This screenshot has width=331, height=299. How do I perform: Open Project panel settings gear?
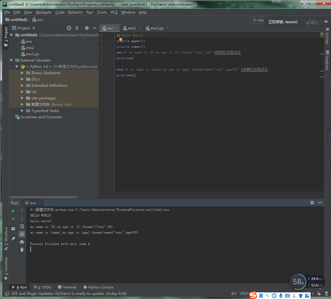tap(87, 28)
